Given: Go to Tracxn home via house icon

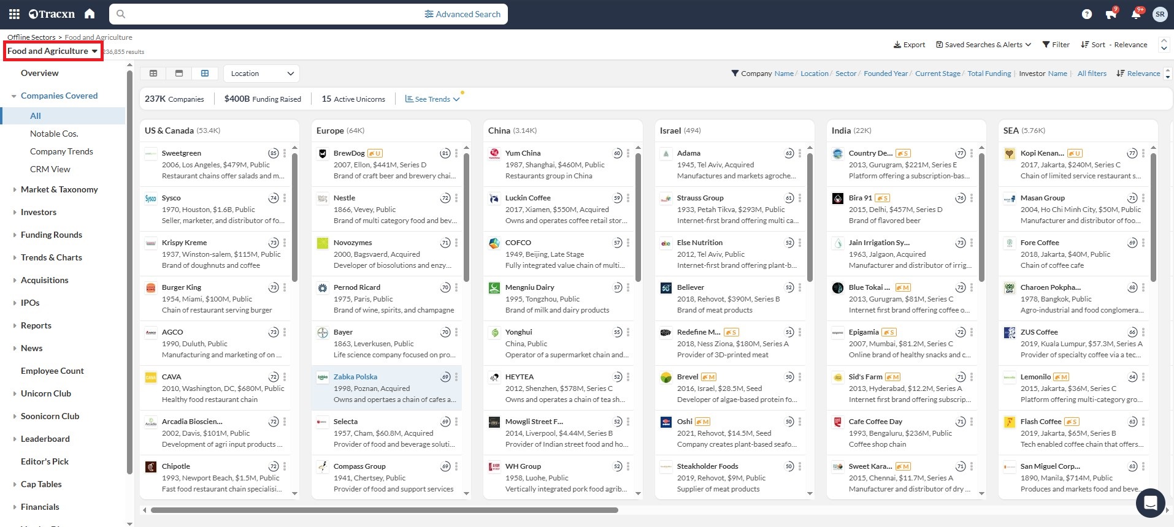Looking at the screenshot, I should tap(90, 14).
